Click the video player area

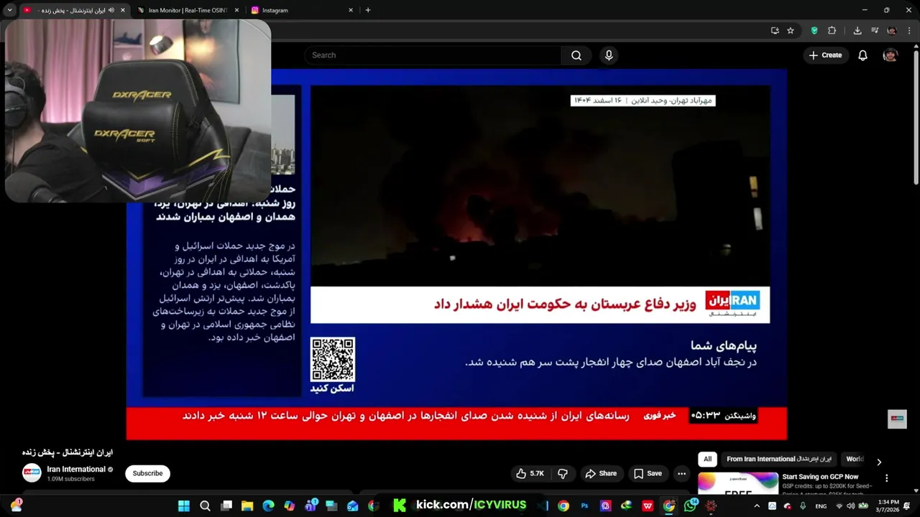pos(456,254)
